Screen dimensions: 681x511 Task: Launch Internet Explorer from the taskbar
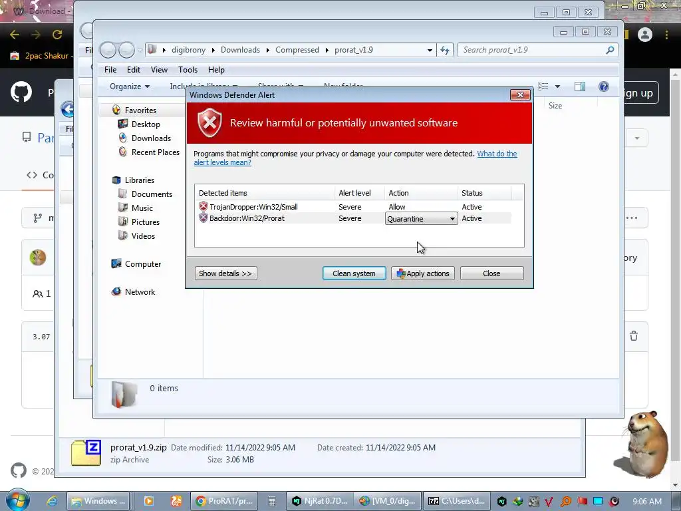52,501
